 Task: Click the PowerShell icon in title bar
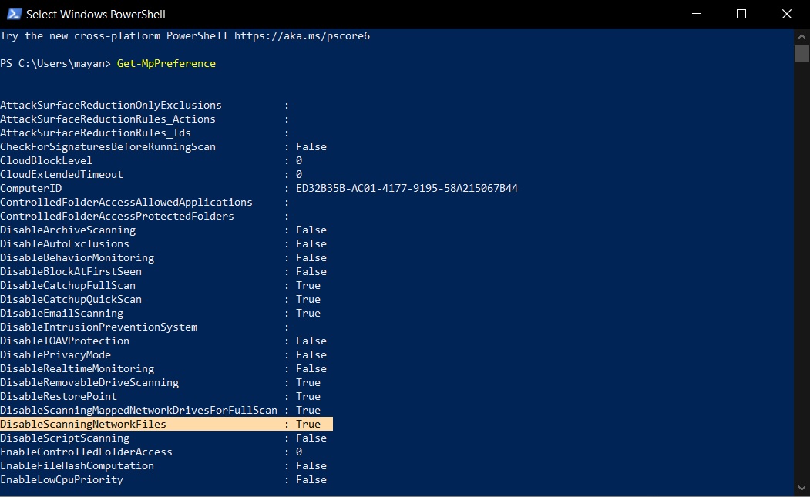pyautogui.click(x=13, y=14)
